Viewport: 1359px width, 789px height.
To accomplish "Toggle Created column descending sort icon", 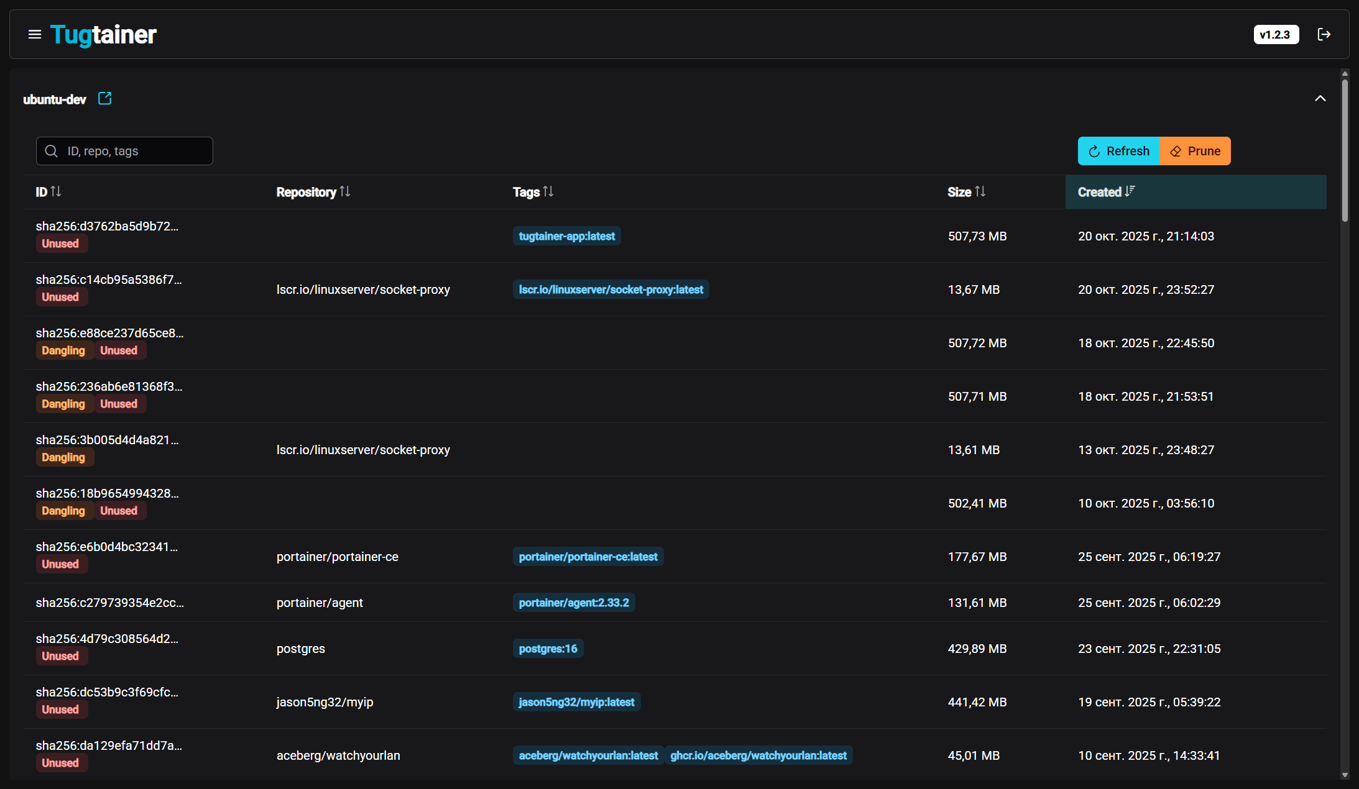I will click(1130, 191).
